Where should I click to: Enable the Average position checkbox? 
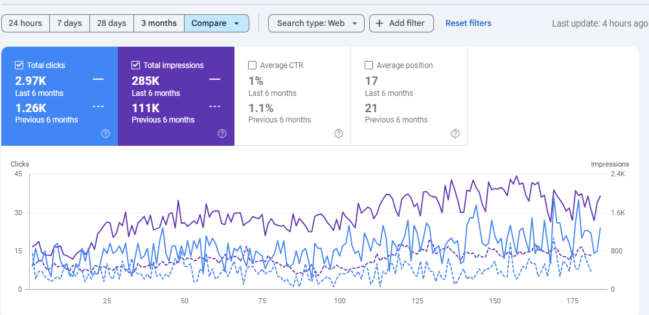[x=369, y=65]
